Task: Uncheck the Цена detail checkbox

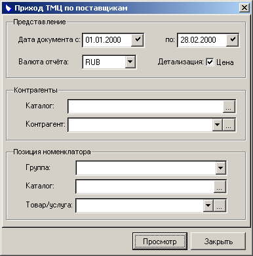Action: [210, 62]
